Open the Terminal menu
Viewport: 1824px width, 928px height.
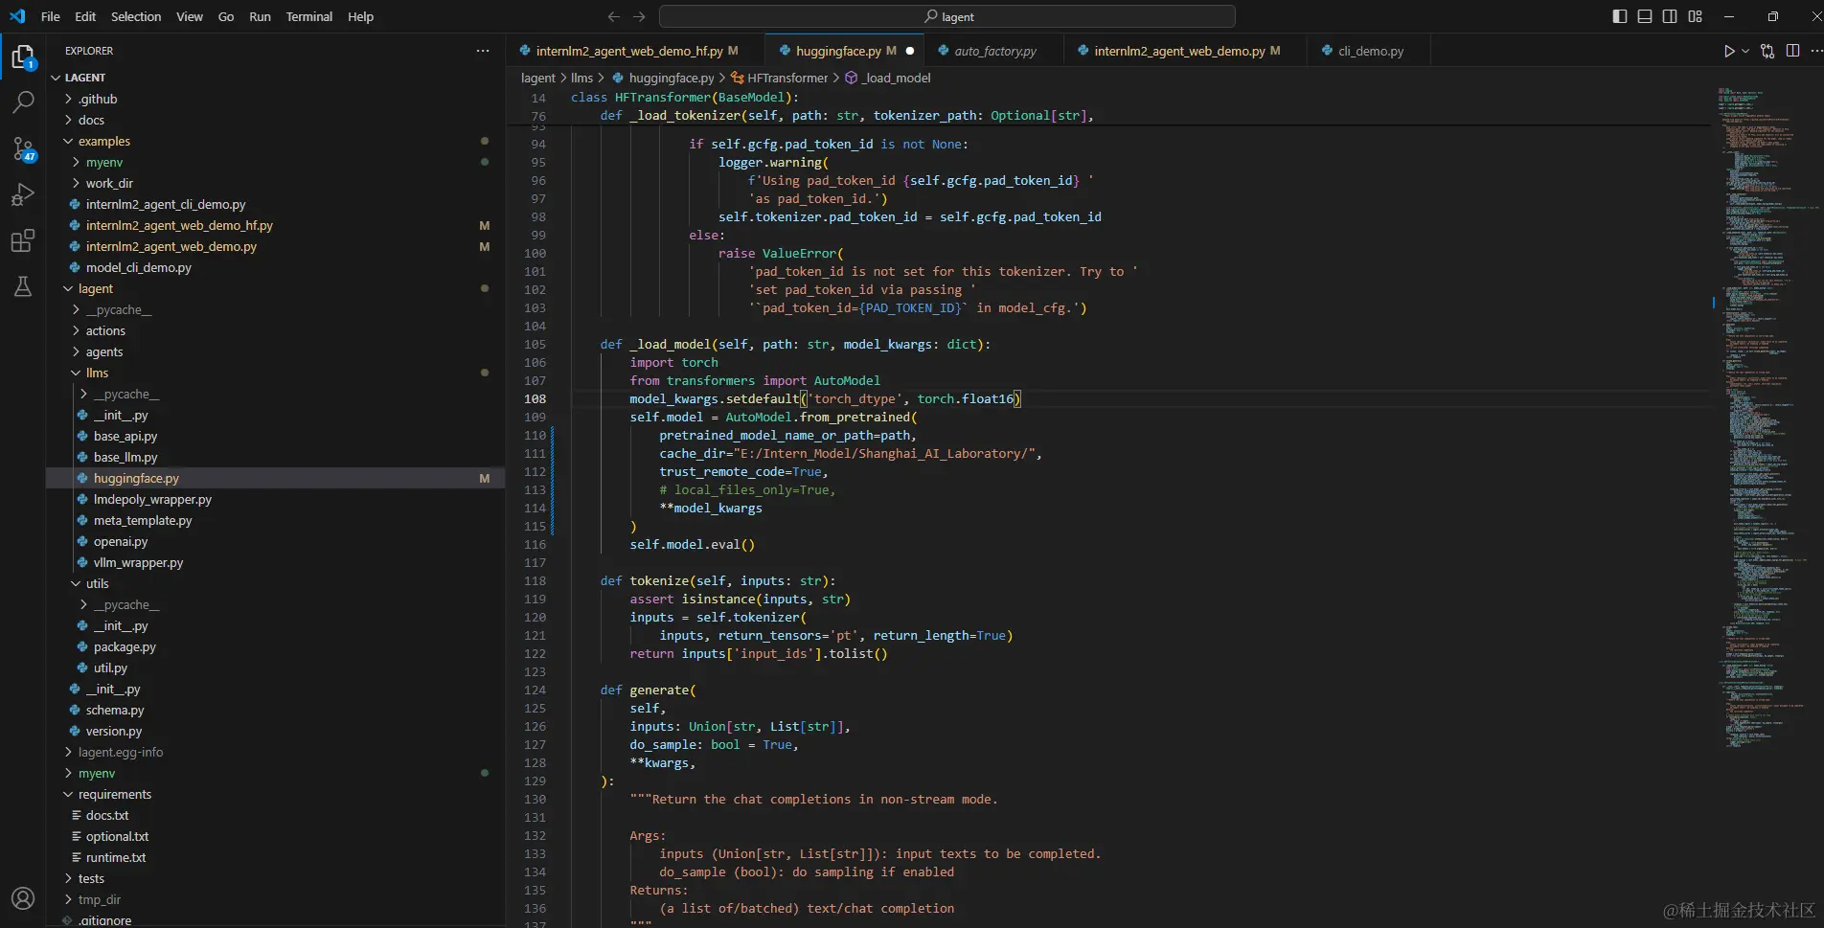point(308,16)
